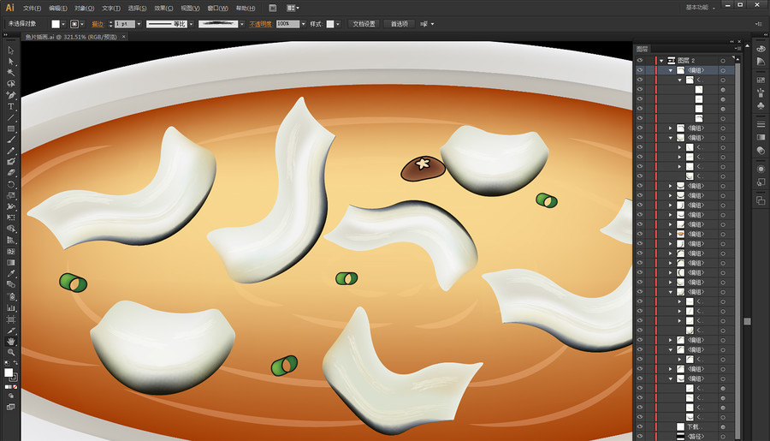Select the Lasso tool

pos(11,84)
